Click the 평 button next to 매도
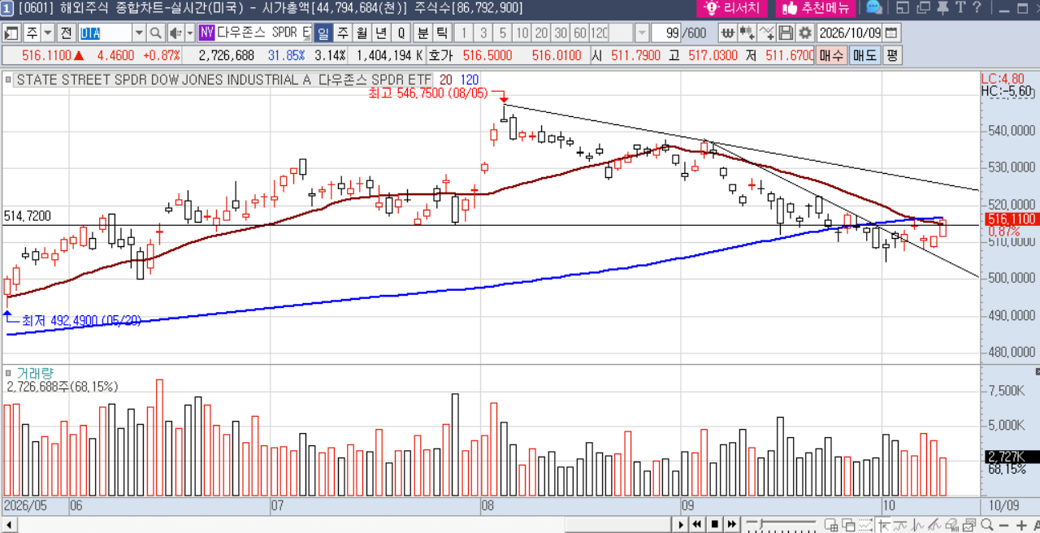The width and height of the screenshot is (1040, 533). tap(892, 56)
